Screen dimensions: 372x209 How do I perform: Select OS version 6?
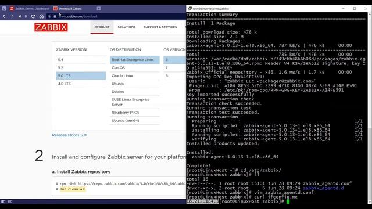pyautogui.click(x=174, y=76)
